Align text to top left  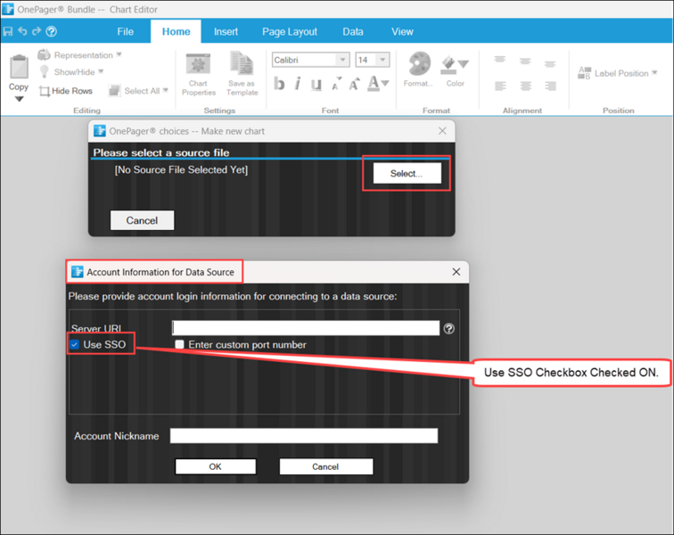[x=499, y=60]
